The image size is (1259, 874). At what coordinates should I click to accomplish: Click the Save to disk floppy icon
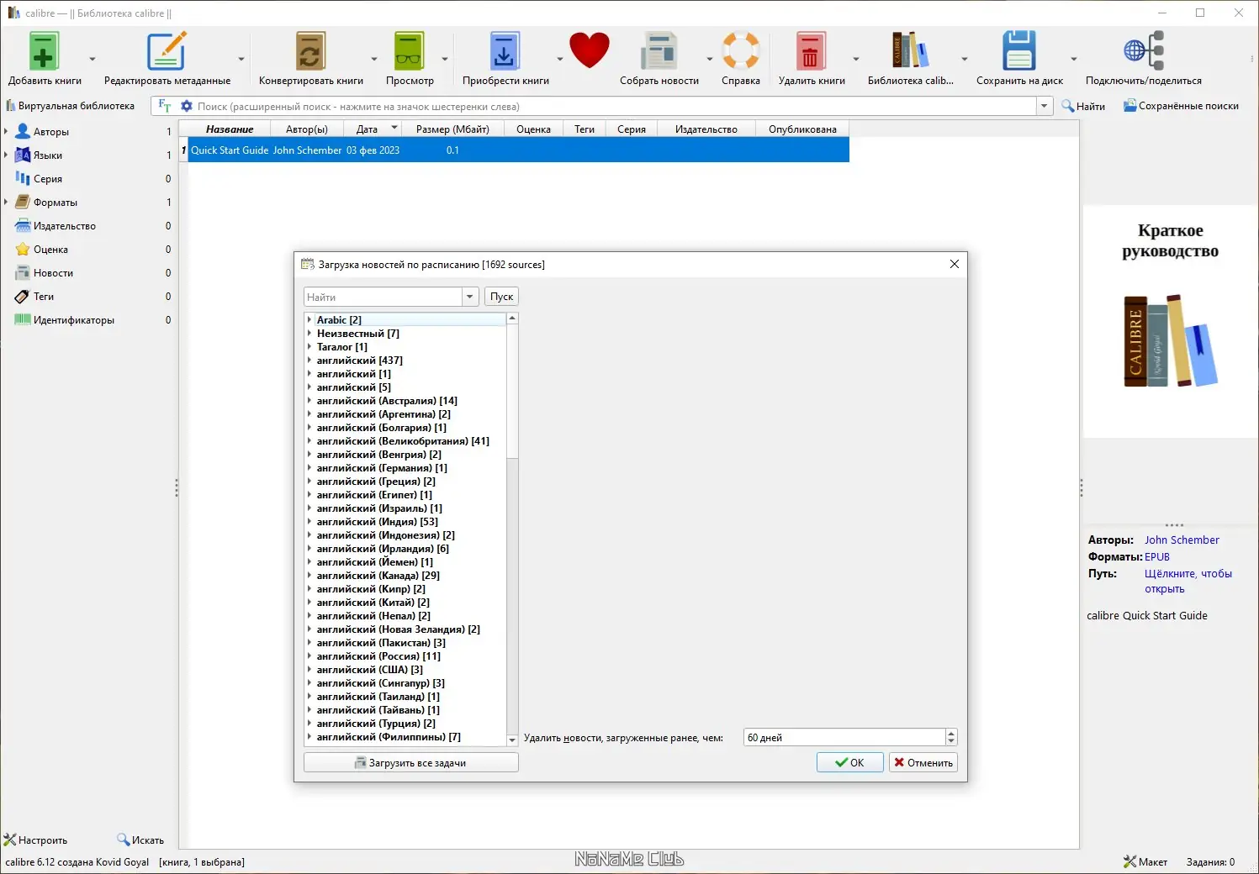pyautogui.click(x=1018, y=51)
